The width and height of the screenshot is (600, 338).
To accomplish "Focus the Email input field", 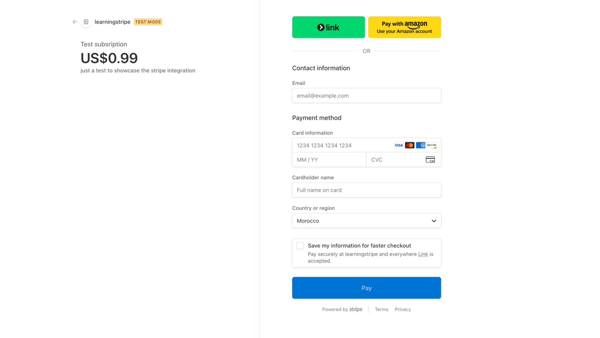I will 366,96.
